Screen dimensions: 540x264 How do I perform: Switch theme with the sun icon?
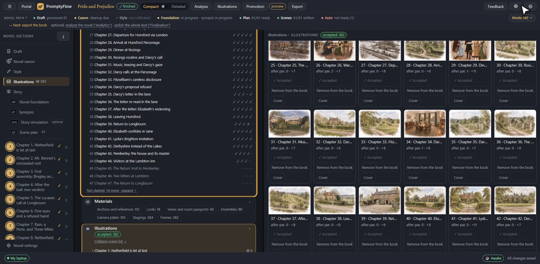tap(530, 6)
